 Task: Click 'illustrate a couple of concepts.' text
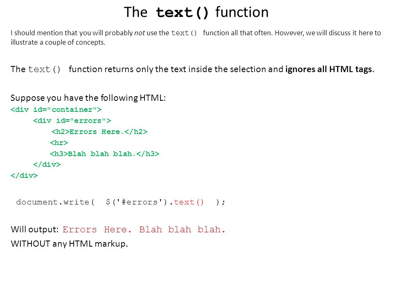pos(58,42)
